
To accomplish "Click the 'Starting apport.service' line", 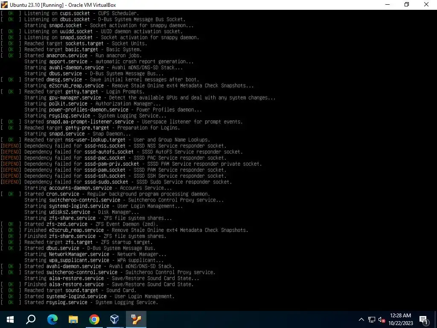I will point(109,61).
